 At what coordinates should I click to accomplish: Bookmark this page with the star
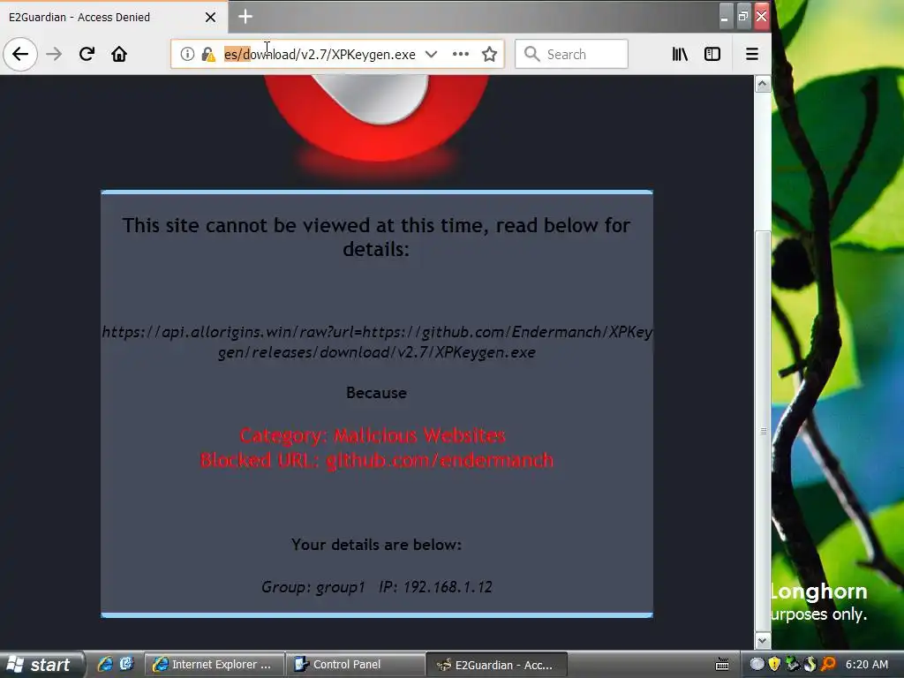click(489, 54)
